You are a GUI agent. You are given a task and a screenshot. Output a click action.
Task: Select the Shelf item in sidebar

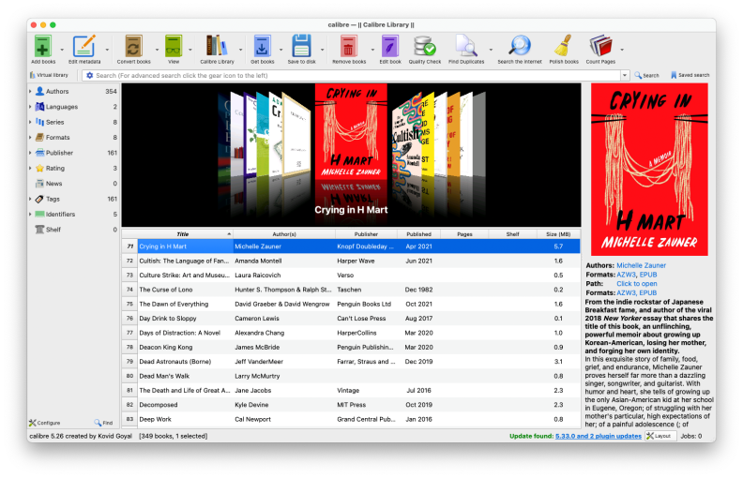73,230
